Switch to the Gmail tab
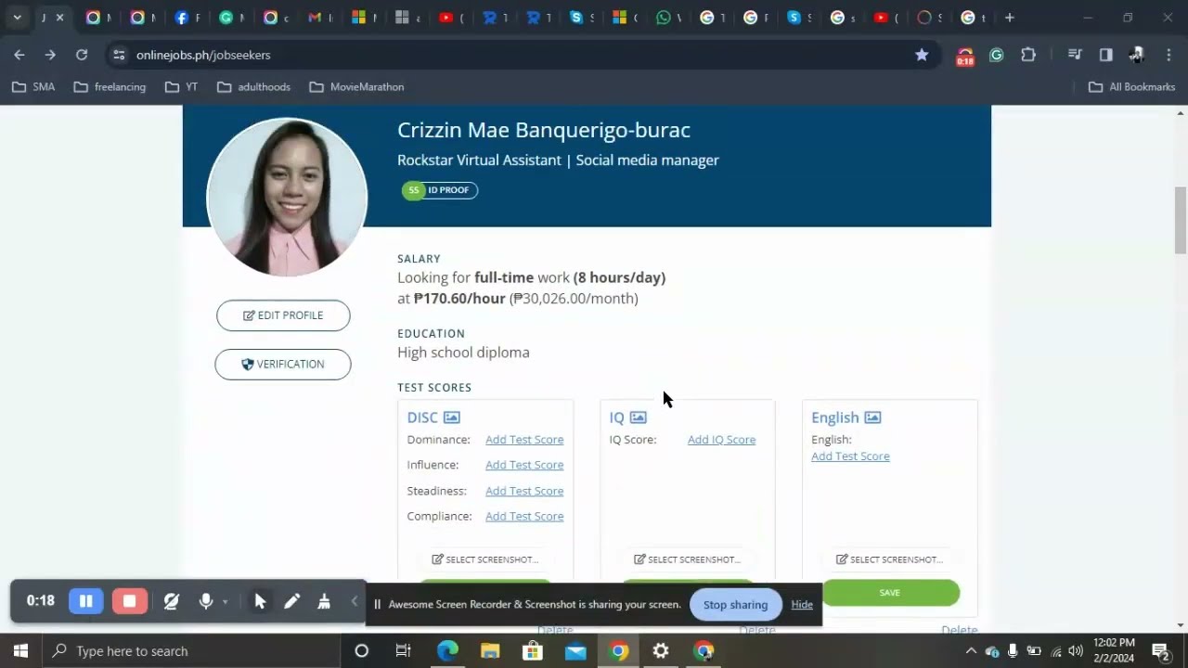This screenshot has width=1188, height=668. pyautogui.click(x=319, y=18)
